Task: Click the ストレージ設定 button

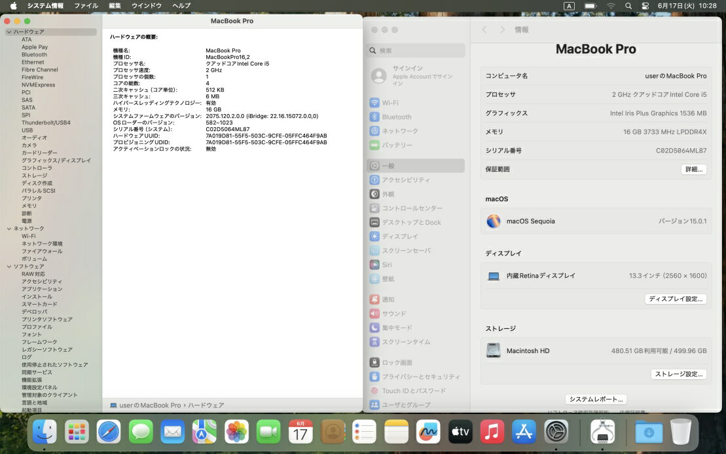Action: [678, 374]
